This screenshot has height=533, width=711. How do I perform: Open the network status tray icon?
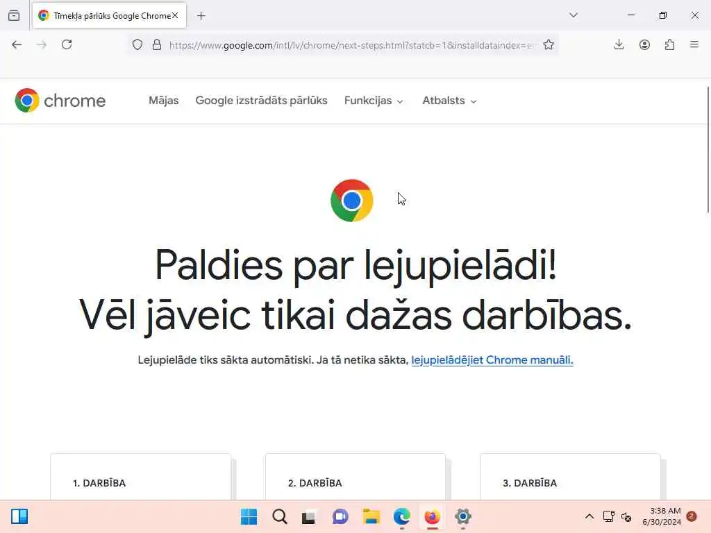point(608,516)
